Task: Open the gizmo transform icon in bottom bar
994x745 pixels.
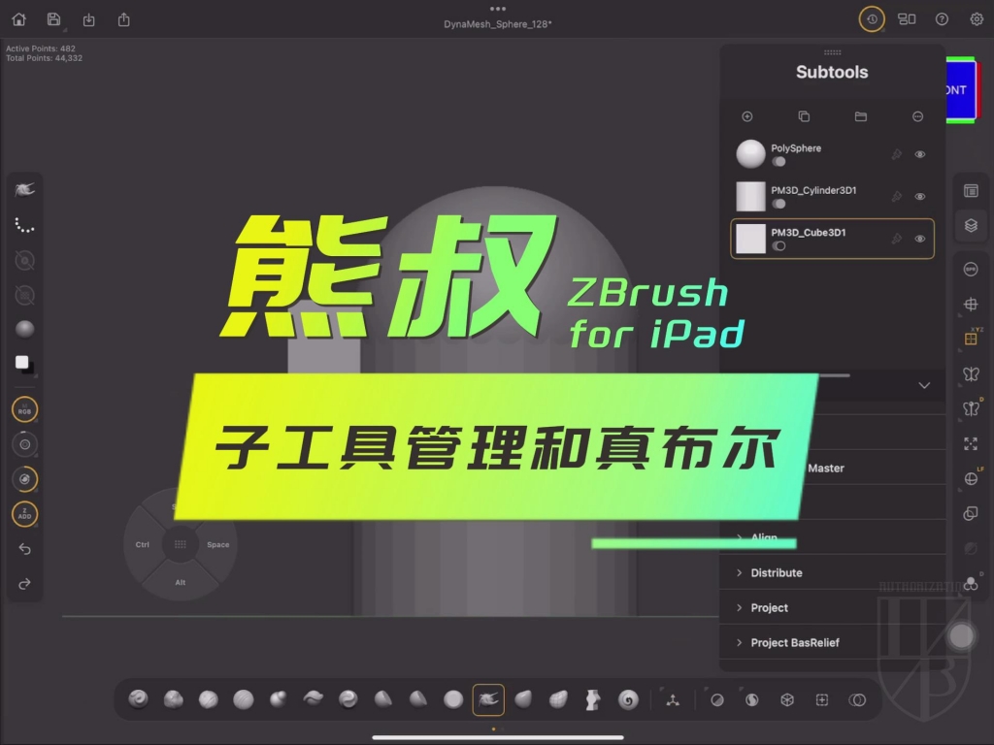Action: pyautogui.click(x=673, y=700)
